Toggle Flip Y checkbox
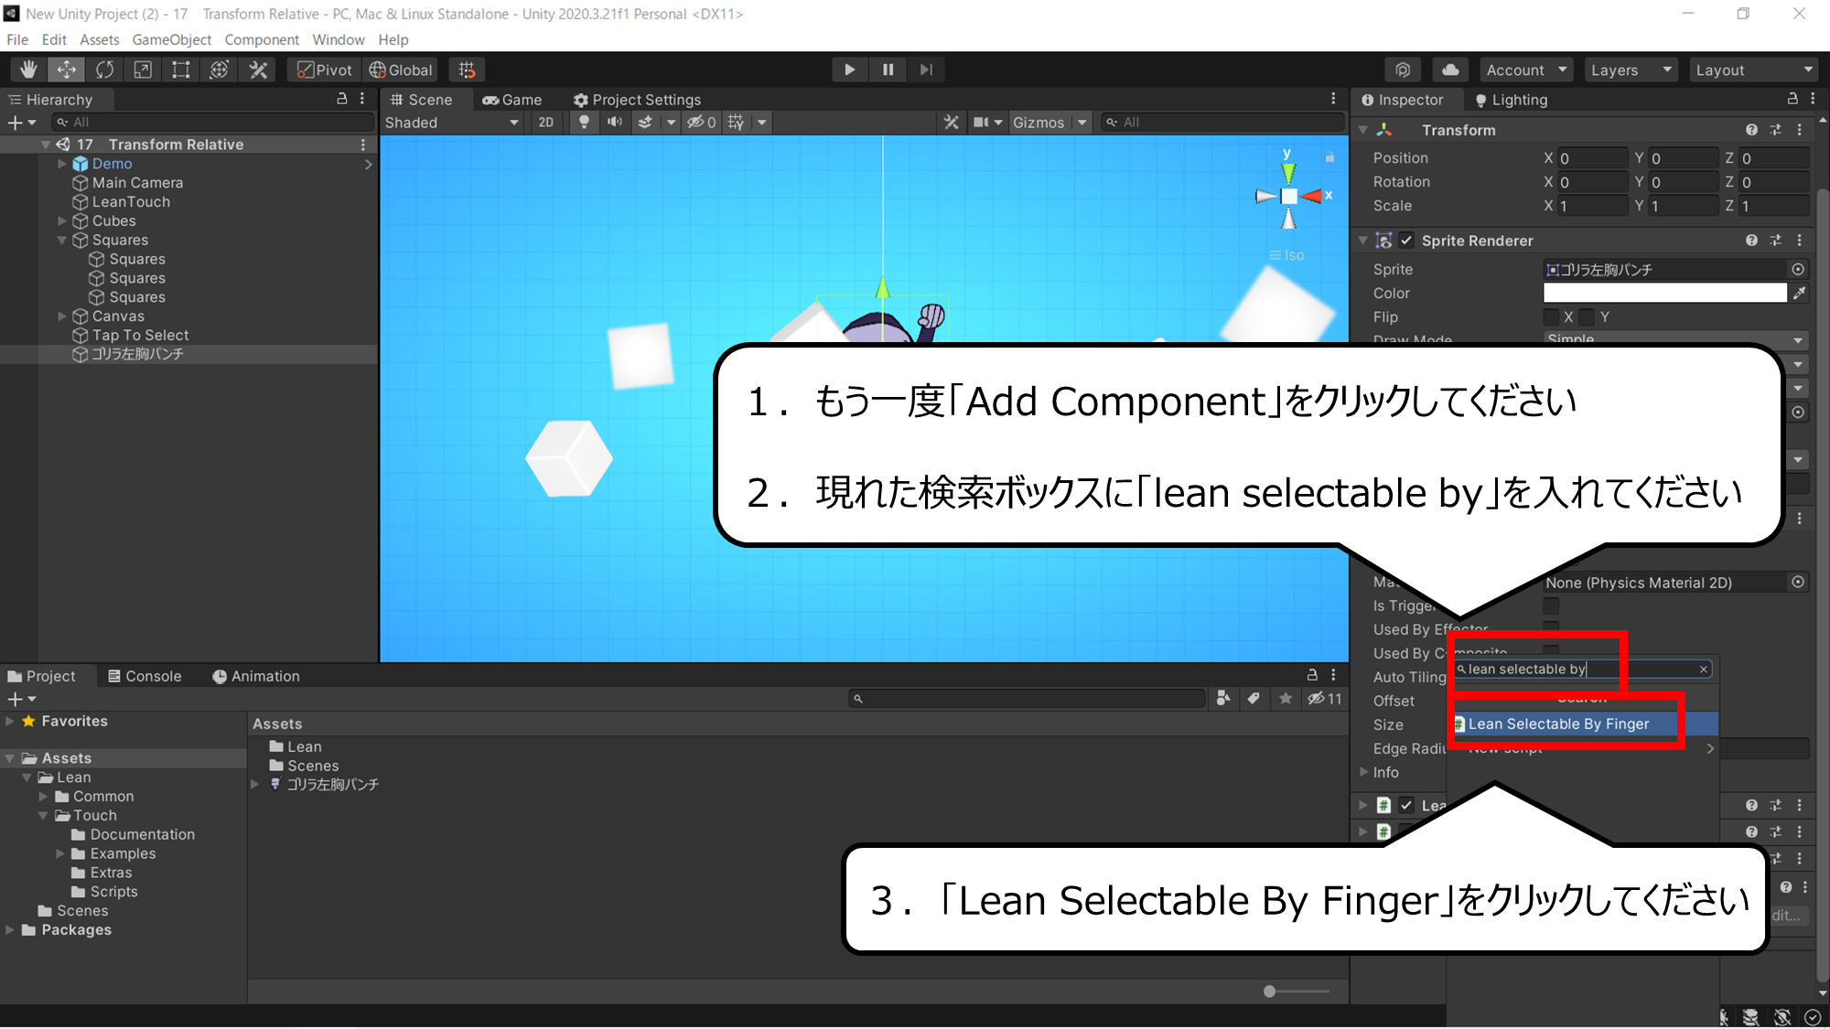Viewport: 1830px width, 1029px height. pyautogui.click(x=1588, y=316)
